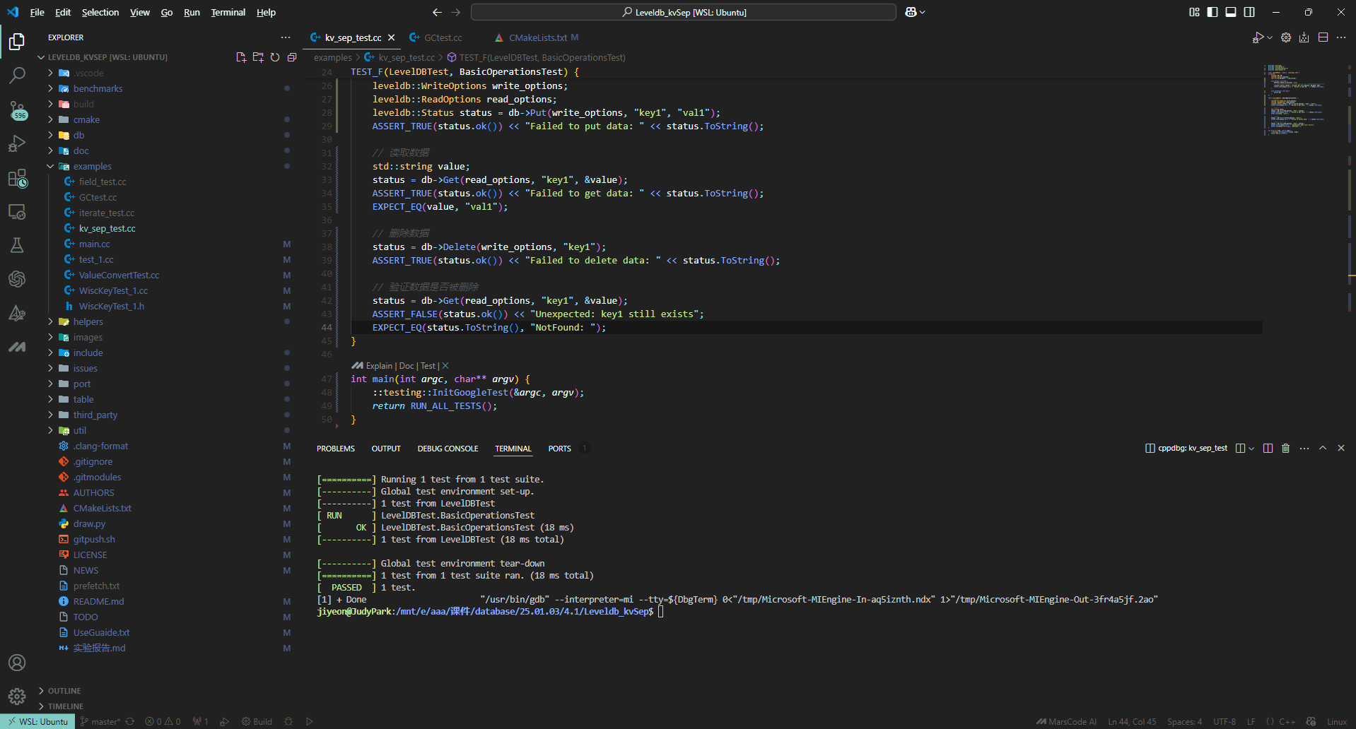Open the Accounts menu icon
Image resolution: width=1356 pixels, height=729 pixels.
[x=17, y=663]
